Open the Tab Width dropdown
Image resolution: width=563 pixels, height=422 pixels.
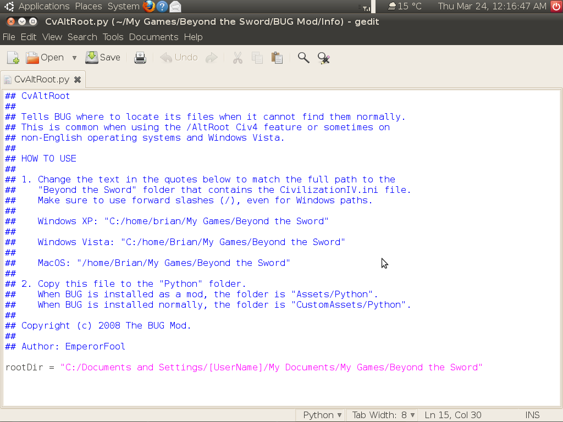tap(383, 415)
